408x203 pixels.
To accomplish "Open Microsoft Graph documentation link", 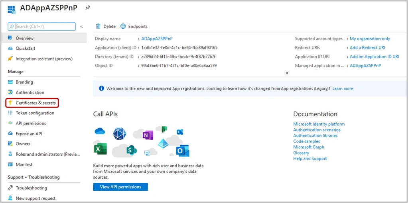I will tap(309, 147).
